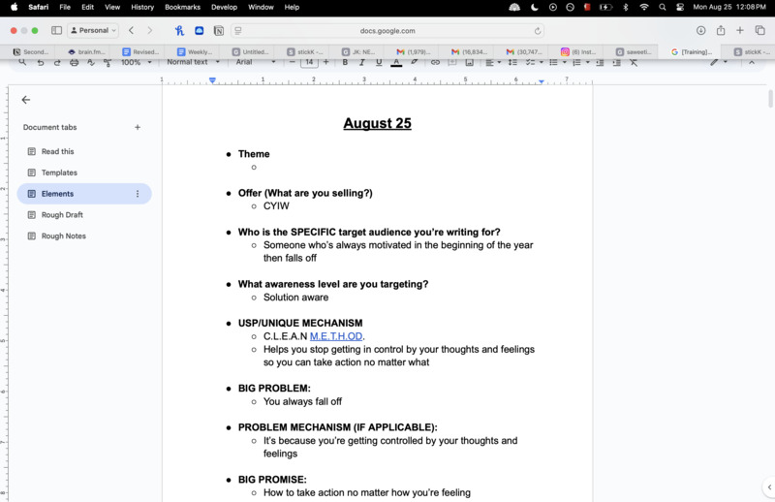Image resolution: width=775 pixels, height=502 pixels.
Task: Click the Redo arrow in Docs toolbar
Action: pyautogui.click(x=57, y=62)
